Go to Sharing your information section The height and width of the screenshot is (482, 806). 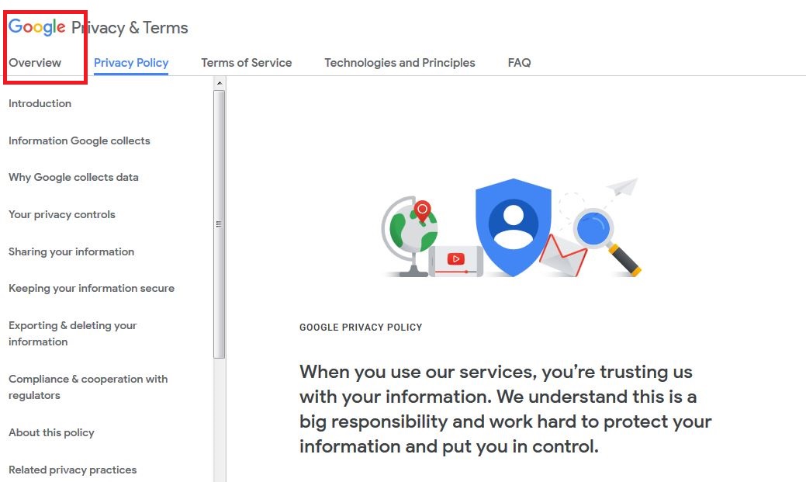[x=71, y=251]
